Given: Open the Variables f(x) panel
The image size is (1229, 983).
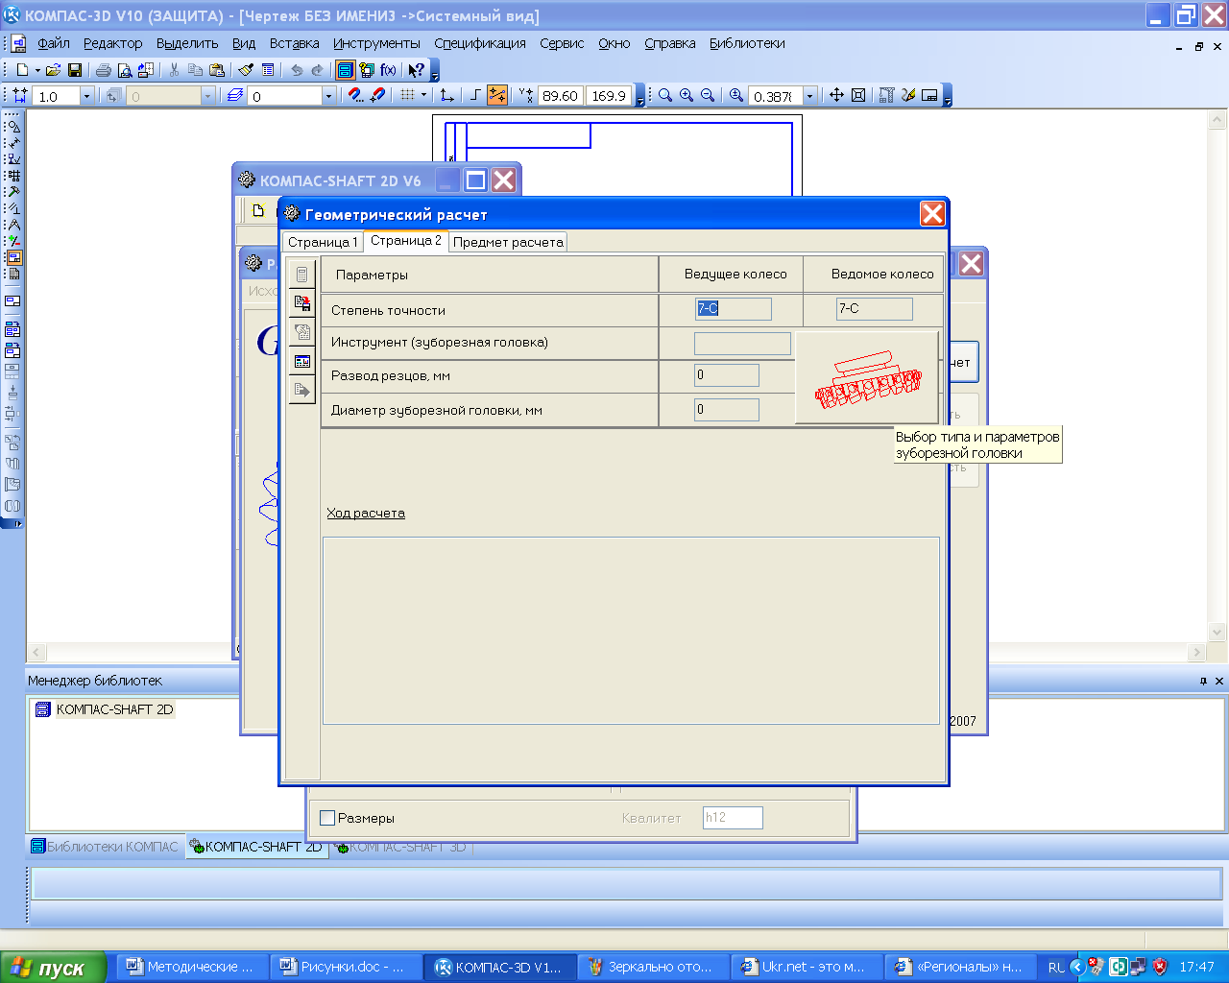Looking at the screenshot, I should coord(388,70).
